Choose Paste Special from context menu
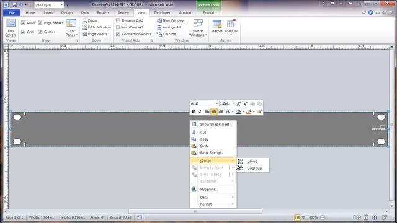This screenshot has width=397, height=223. (213, 153)
